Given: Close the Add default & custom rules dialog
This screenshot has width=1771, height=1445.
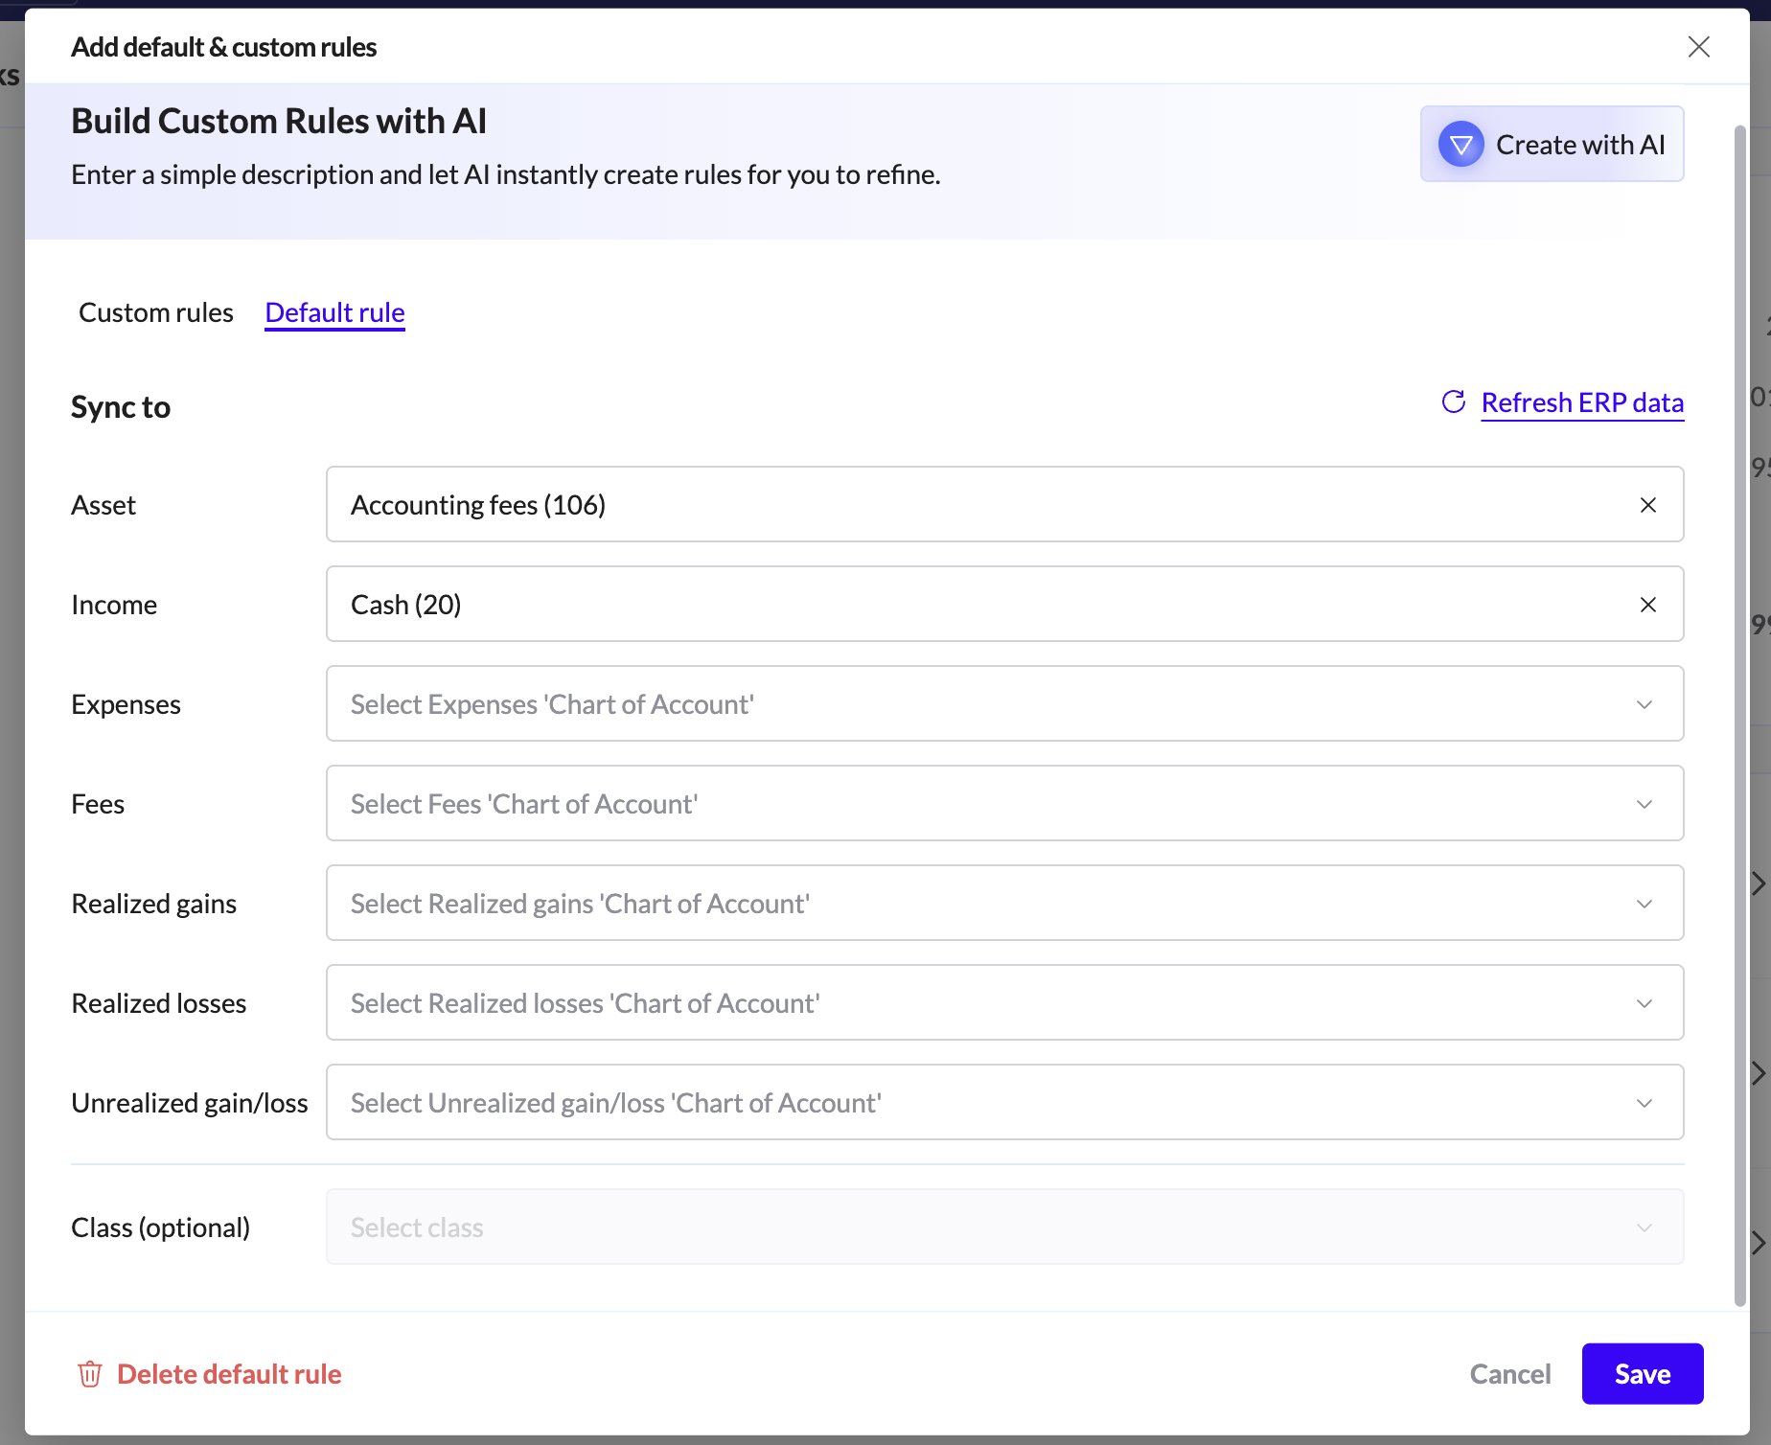Looking at the screenshot, I should [x=1698, y=47].
